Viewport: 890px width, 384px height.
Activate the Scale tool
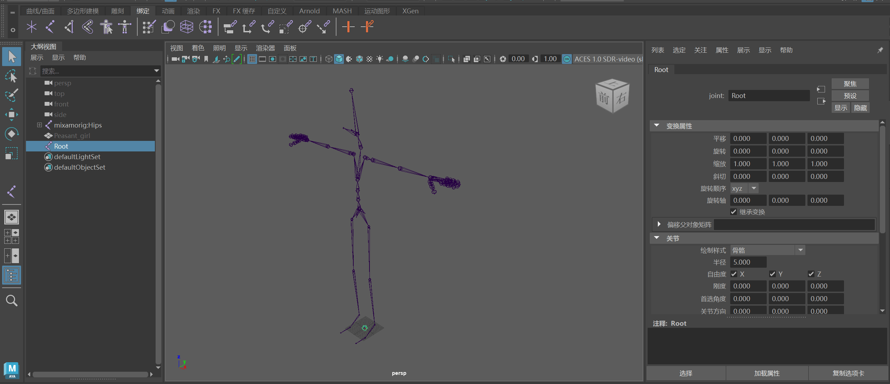click(12, 153)
